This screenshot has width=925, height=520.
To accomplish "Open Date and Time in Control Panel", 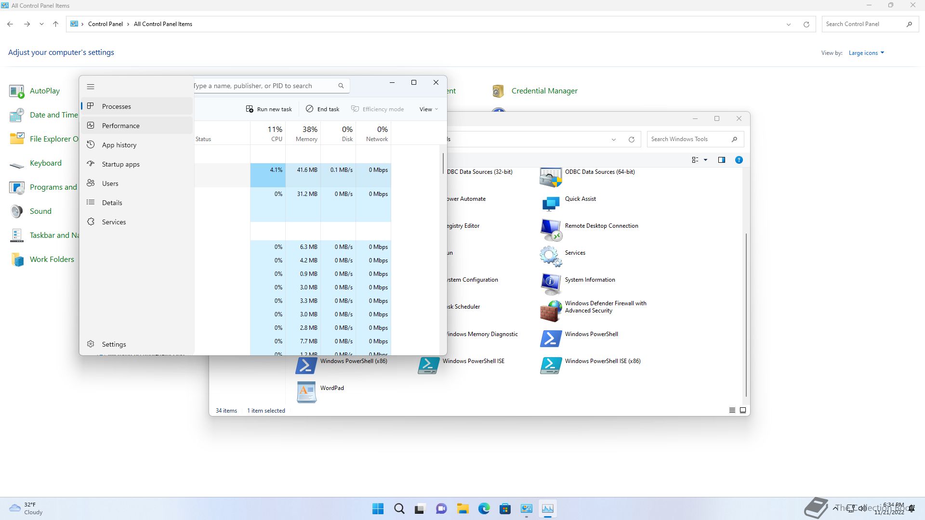I will [x=43, y=115].
